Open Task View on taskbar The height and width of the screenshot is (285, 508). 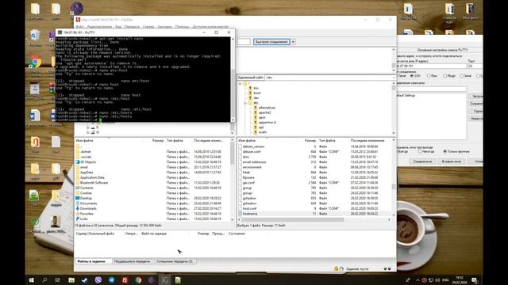[x=58, y=280]
